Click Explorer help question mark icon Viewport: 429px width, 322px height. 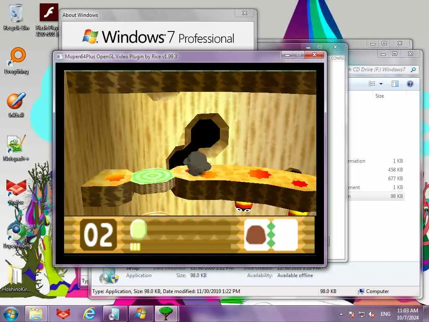(x=410, y=84)
